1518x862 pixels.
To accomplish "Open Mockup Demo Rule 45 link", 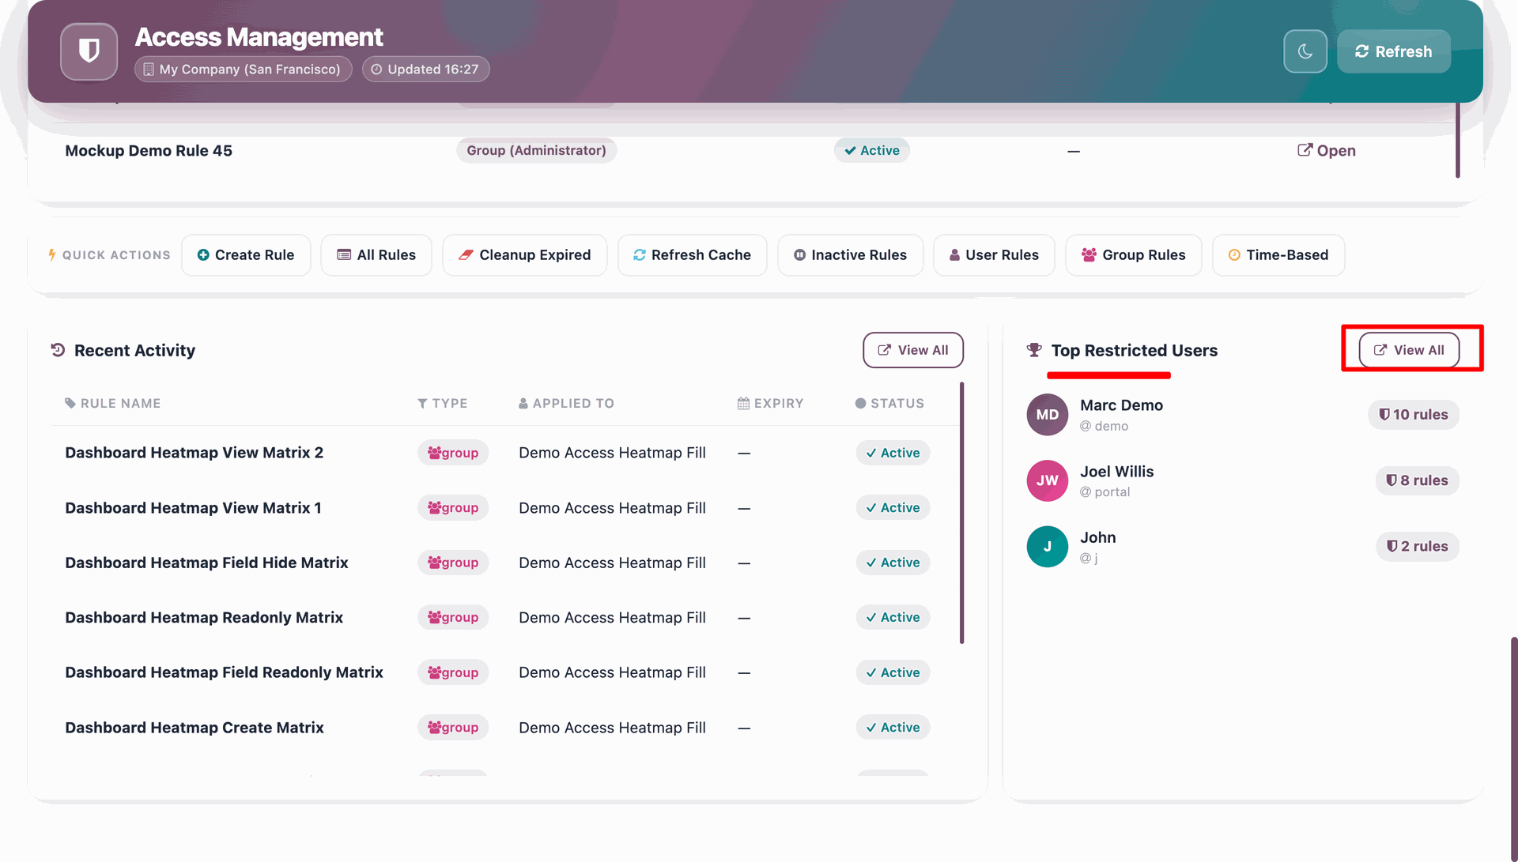I will click(x=1326, y=150).
